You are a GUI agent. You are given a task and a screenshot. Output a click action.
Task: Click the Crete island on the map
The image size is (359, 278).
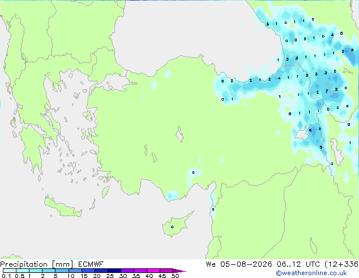[62, 207]
